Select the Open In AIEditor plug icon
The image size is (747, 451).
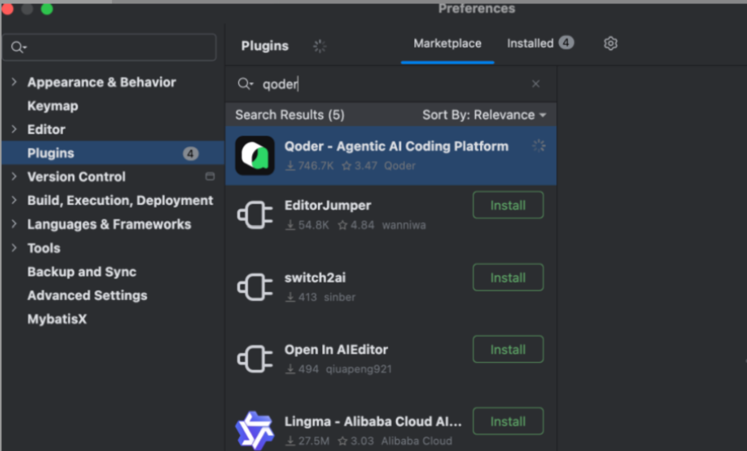click(x=255, y=359)
